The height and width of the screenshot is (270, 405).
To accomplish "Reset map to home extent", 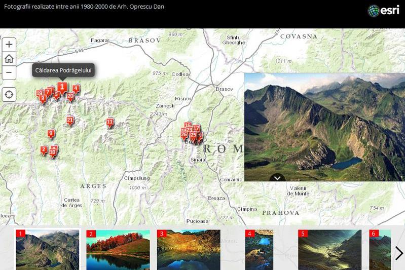I will (x=9, y=59).
